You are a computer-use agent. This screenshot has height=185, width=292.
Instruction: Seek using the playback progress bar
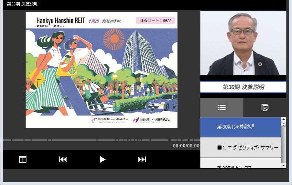[101, 140]
